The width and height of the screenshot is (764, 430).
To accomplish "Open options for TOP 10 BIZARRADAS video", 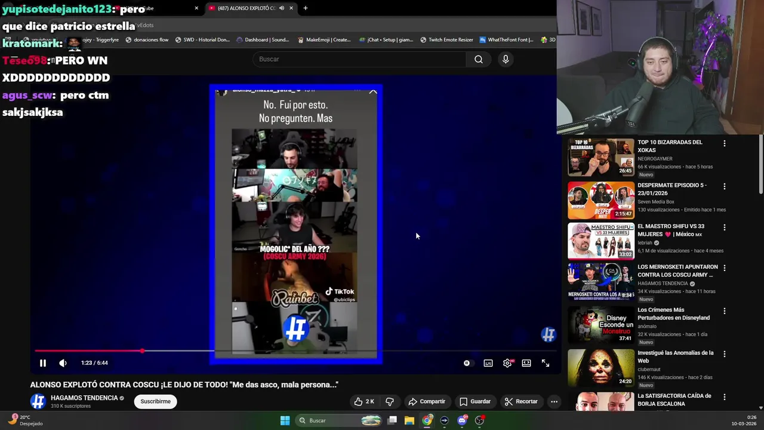I will coord(725,143).
